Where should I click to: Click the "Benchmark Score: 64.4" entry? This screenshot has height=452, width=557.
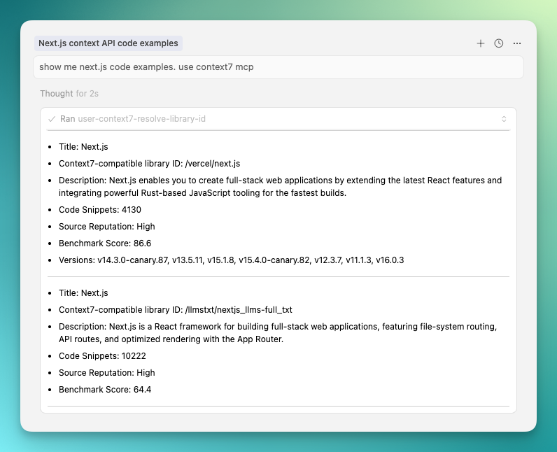pos(105,390)
